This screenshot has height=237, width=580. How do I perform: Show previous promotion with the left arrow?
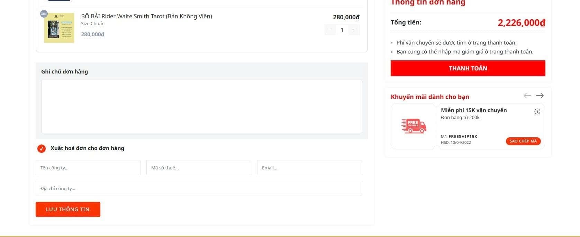pyautogui.click(x=527, y=96)
